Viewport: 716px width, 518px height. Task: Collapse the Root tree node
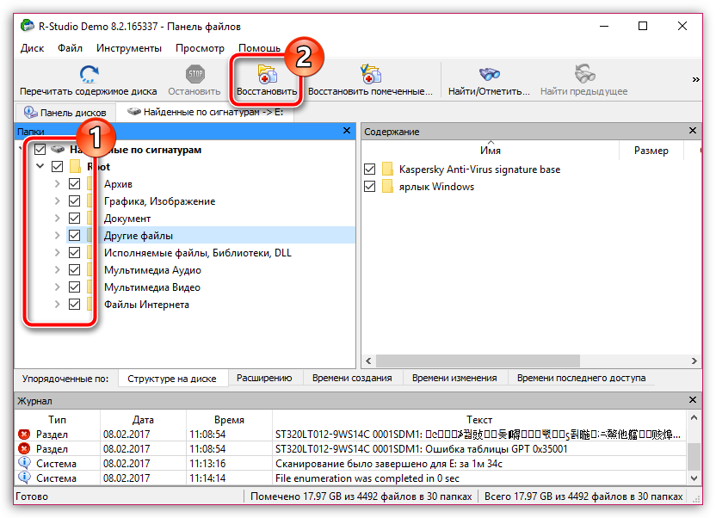40,166
